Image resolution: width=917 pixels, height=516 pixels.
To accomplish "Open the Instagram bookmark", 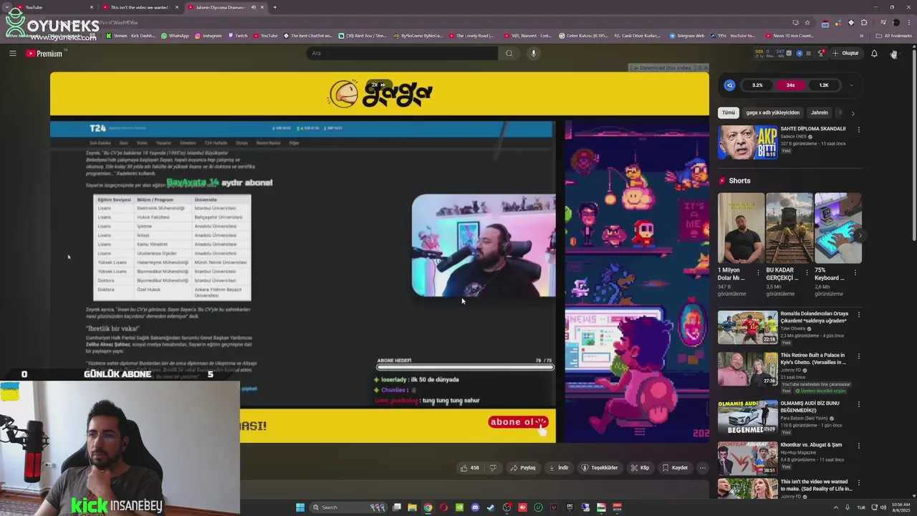I will (208, 36).
